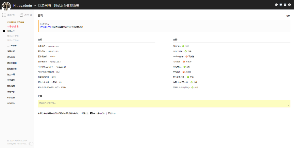Click the green check icon beside XML
Screen dimensions: 294x148
click(x=185, y=67)
